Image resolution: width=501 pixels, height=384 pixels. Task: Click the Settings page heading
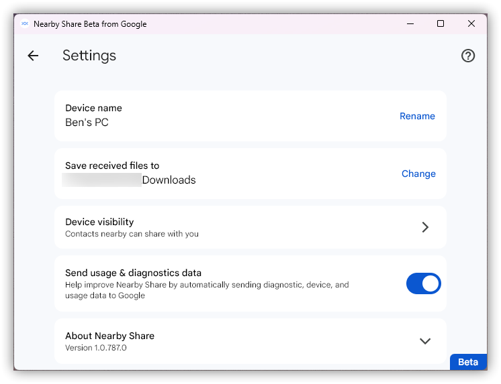[x=89, y=56]
